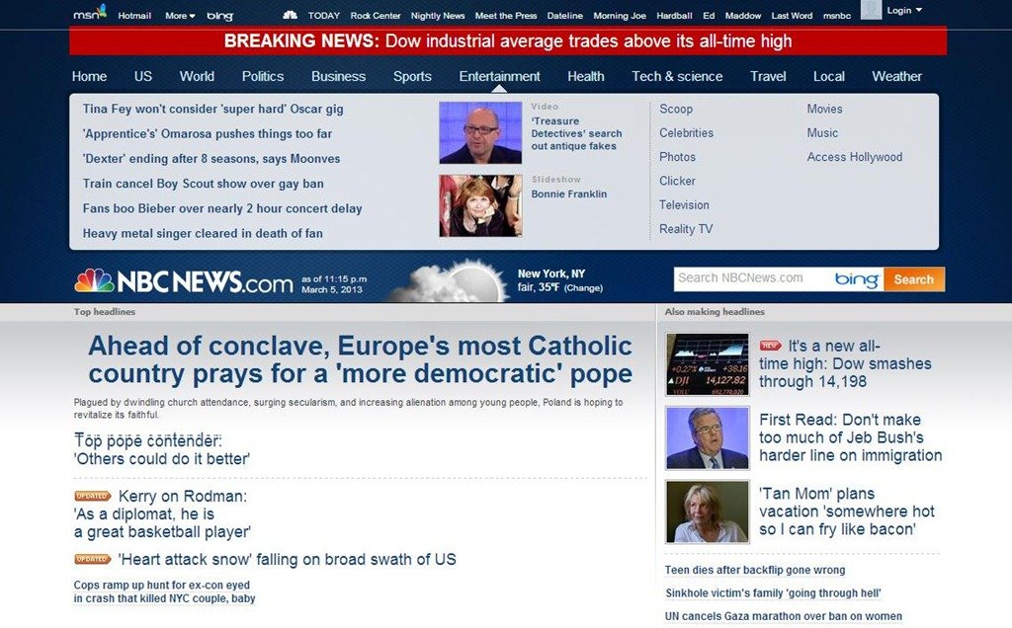Expand the More dropdown in top bar

click(180, 16)
